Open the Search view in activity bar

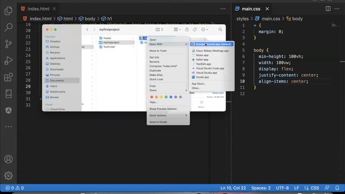click(9, 27)
